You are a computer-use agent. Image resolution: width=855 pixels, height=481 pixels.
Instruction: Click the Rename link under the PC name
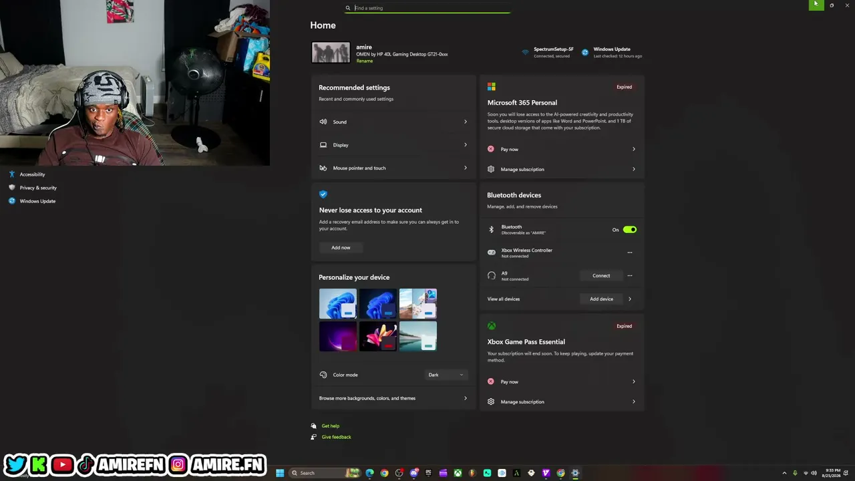point(365,61)
